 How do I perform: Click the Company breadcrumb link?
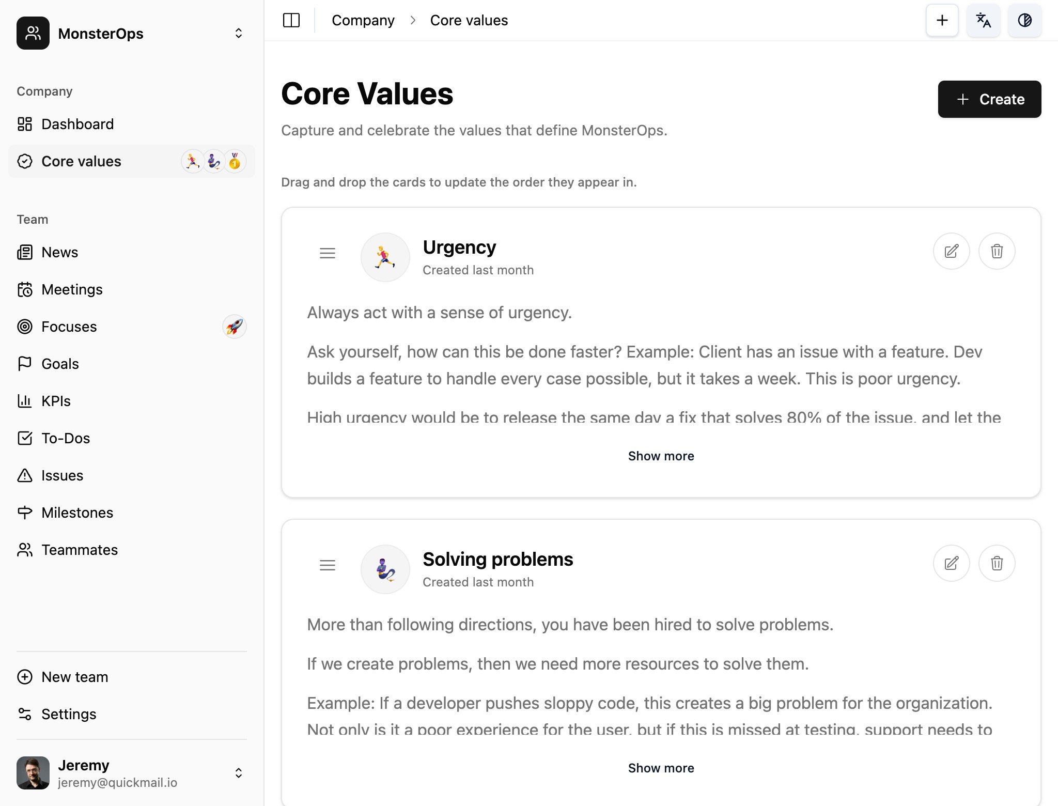pos(363,20)
